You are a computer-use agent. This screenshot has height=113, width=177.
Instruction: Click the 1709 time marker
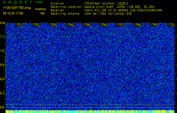[x=154, y=25]
